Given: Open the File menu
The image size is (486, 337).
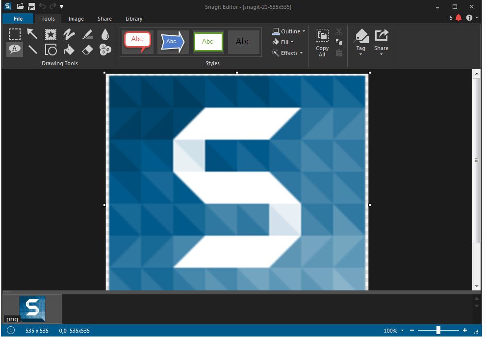Looking at the screenshot, I should tap(18, 19).
